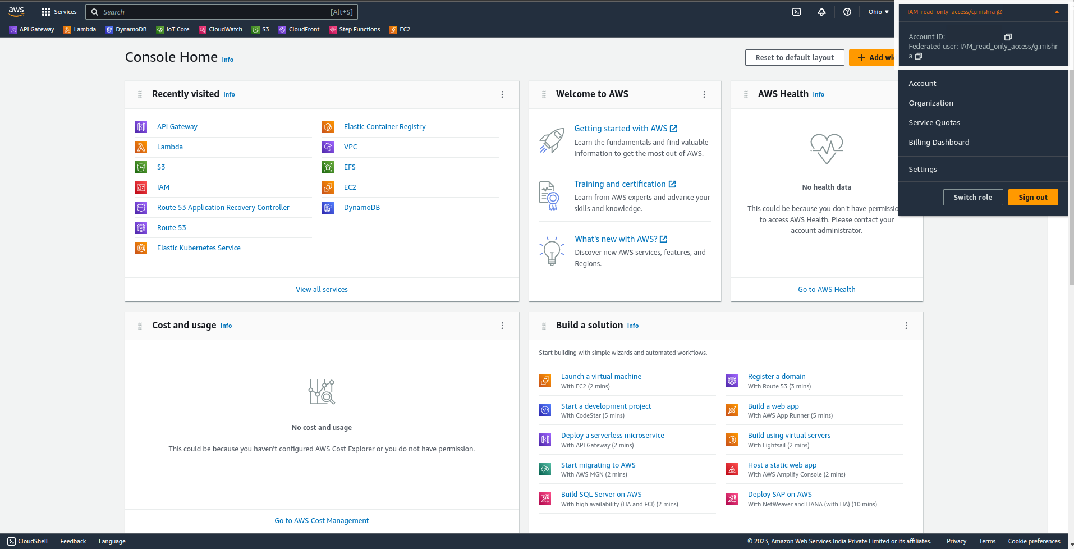Open the What's new with AWS link
The width and height of the screenshot is (1074, 549).
[621, 239]
